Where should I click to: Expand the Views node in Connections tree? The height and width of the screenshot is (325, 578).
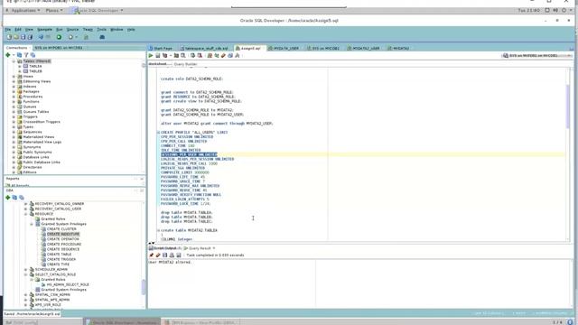click(14, 76)
